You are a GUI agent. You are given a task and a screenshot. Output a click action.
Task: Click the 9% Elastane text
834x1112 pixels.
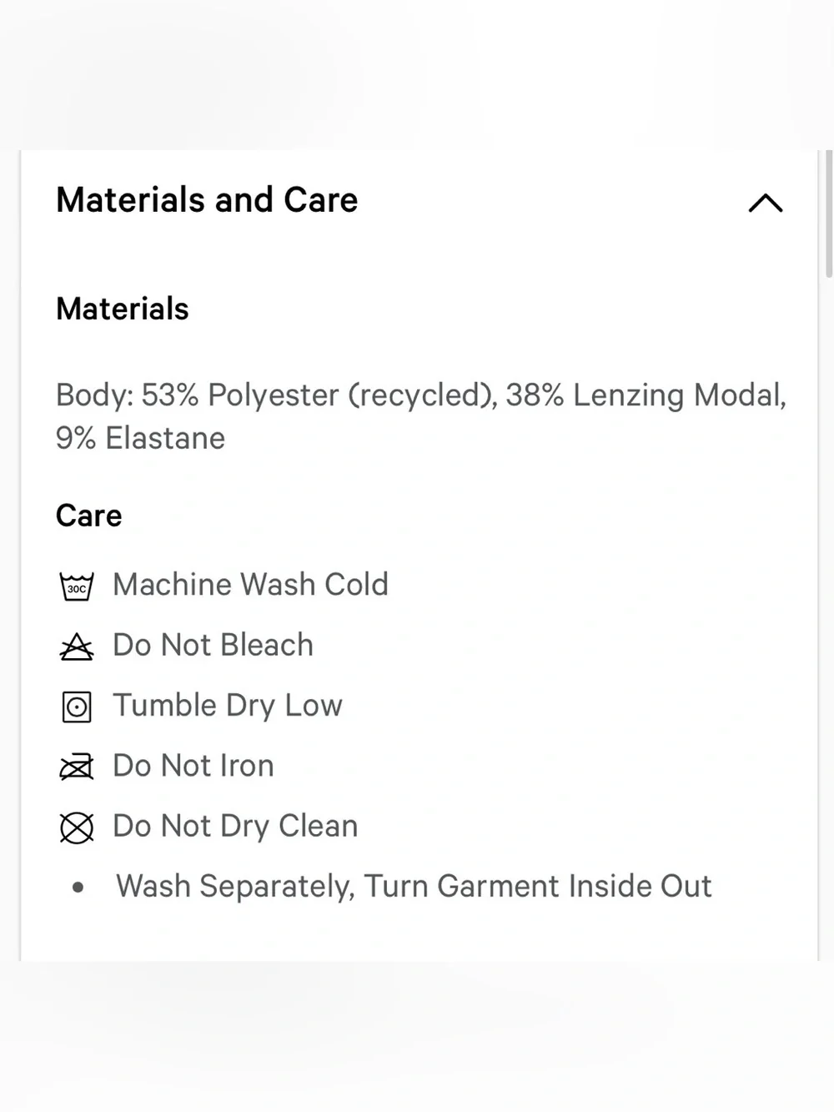(x=140, y=438)
